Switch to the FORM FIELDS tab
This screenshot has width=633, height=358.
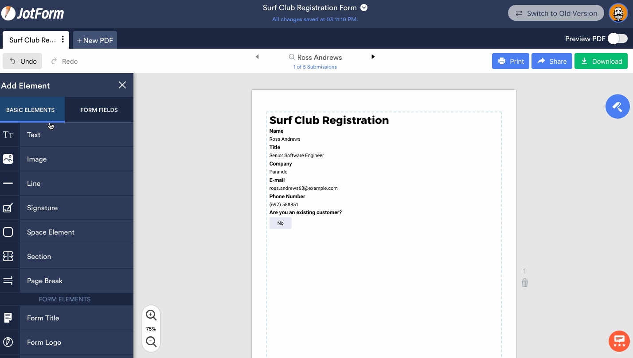(98, 109)
